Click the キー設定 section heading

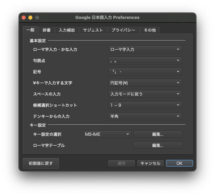click(38, 125)
